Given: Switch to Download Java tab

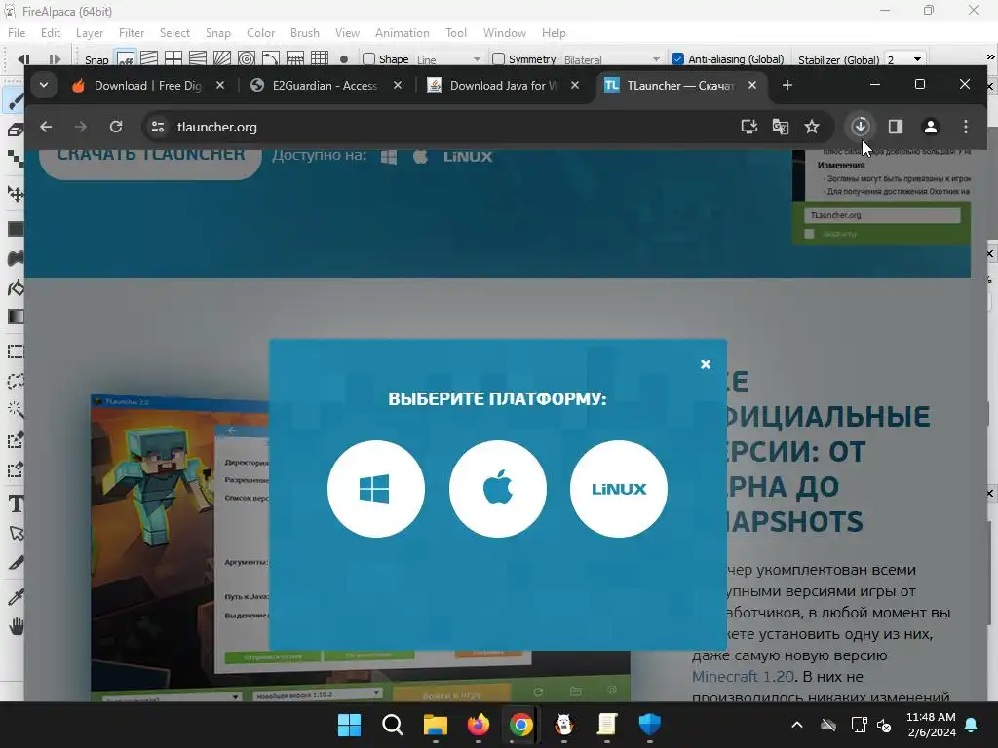Looking at the screenshot, I should coord(503,86).
